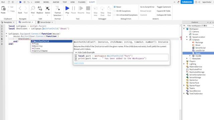The height and width of the screenshot is (120, 214).
Task: Click the notification icon left of Collaborate
Action: 178,2
